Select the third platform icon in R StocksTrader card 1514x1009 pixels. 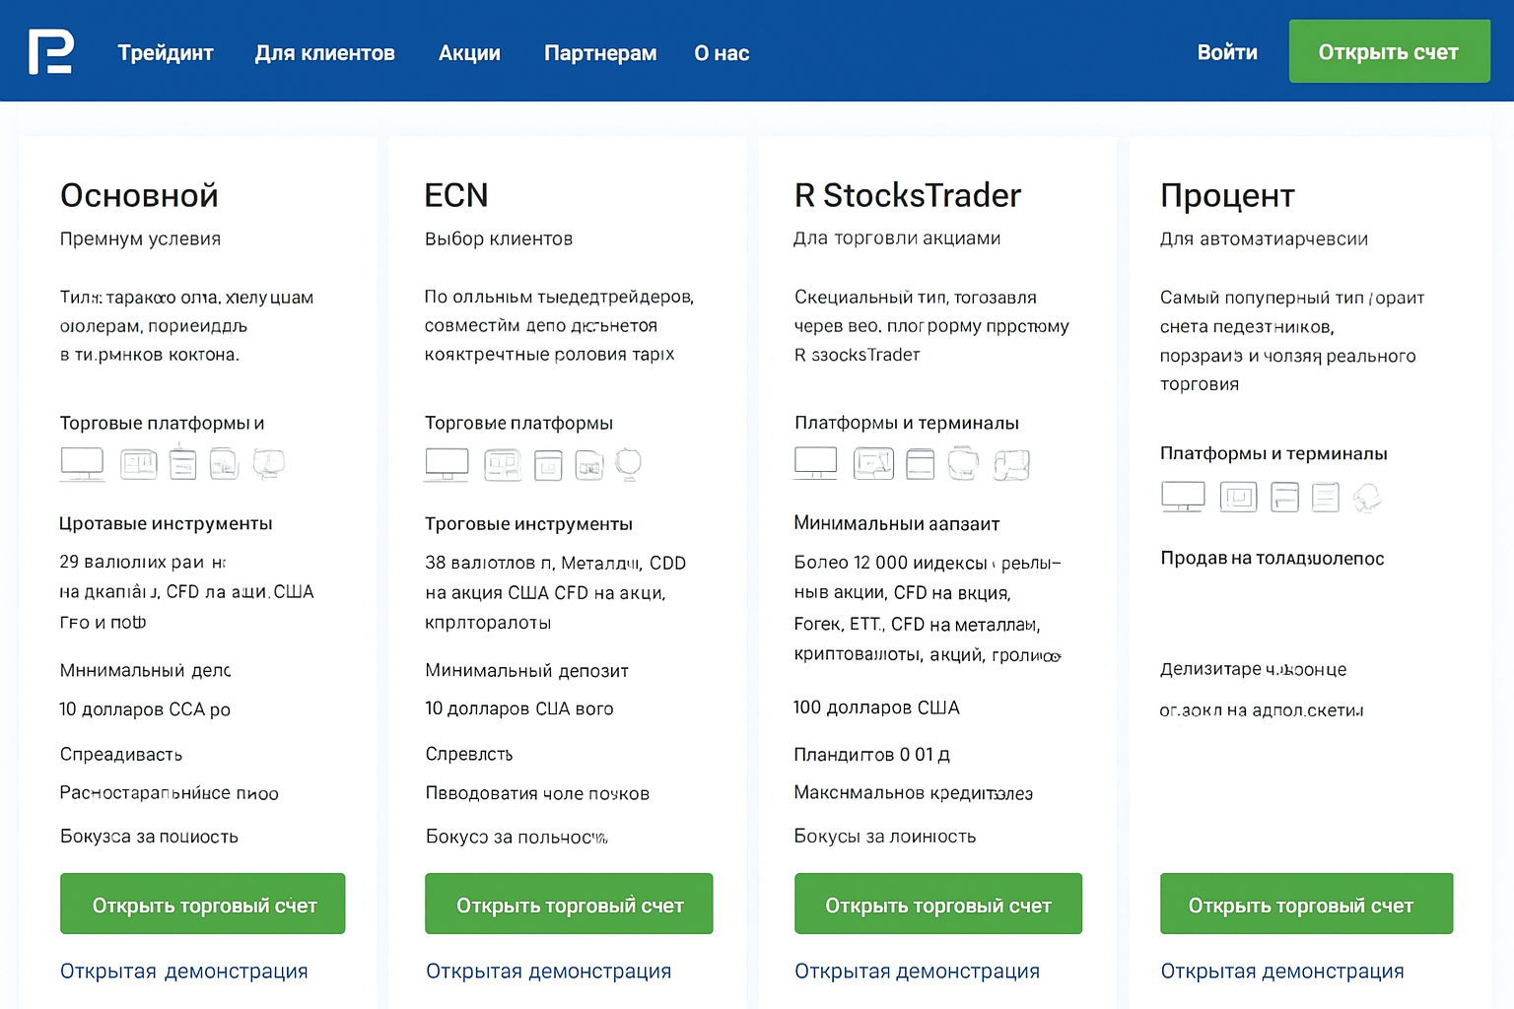[x=920, y=464]
